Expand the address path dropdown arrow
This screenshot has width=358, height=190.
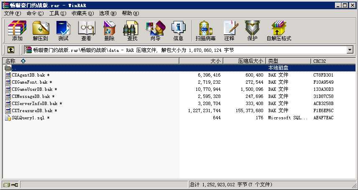(x=350, y=50)
